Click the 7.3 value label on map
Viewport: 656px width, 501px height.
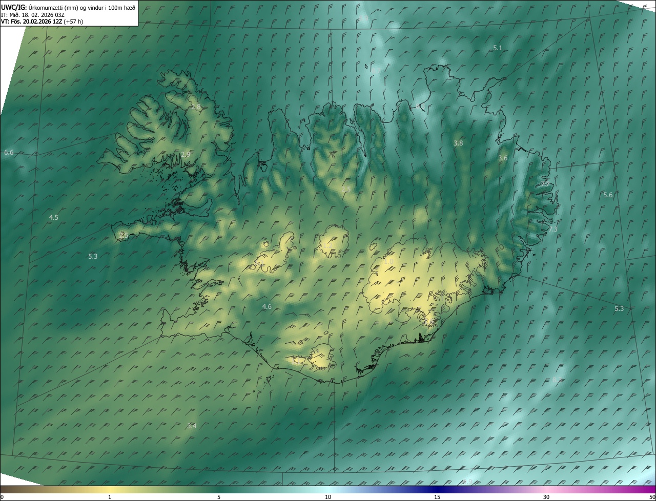(x=552, y=229)
